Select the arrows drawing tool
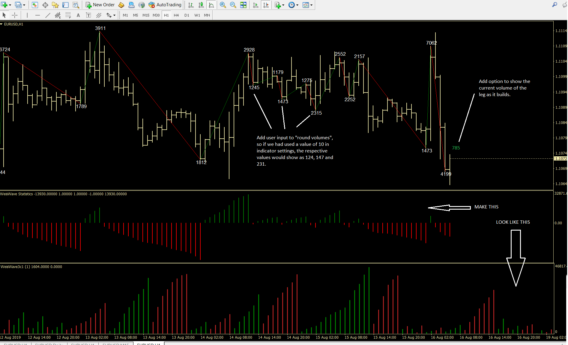Screen dimensions: 568x345 tap(109, 15)
